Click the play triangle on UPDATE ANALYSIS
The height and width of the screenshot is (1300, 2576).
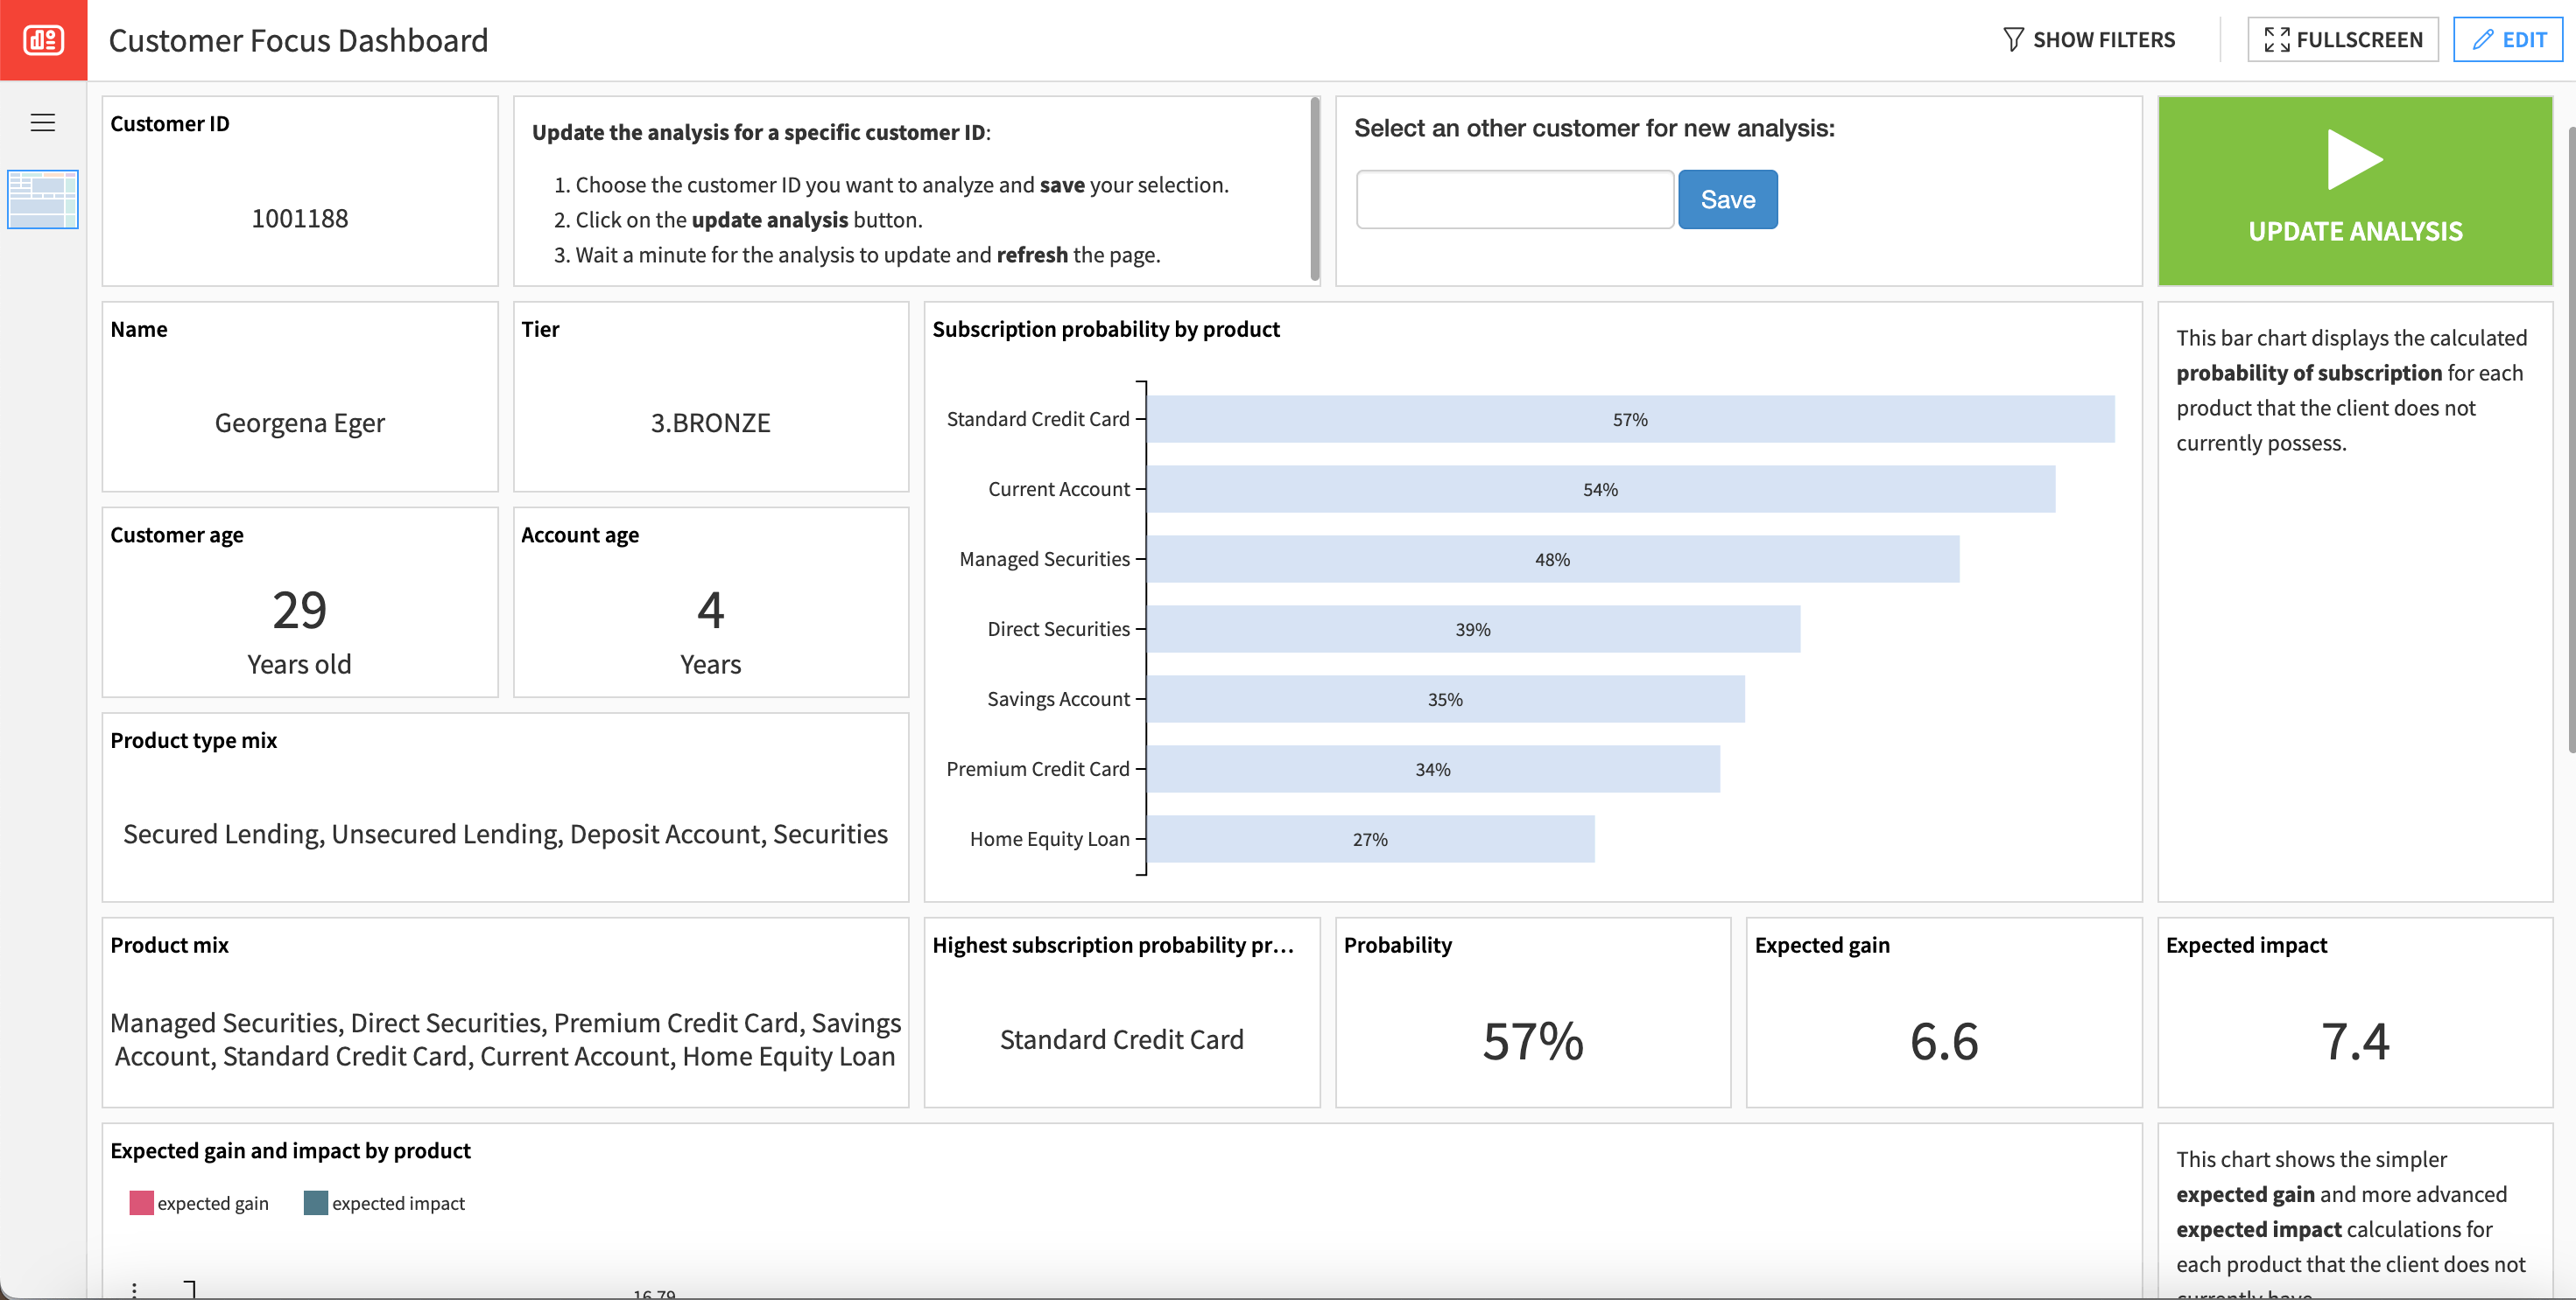(x=2355, y=160)
